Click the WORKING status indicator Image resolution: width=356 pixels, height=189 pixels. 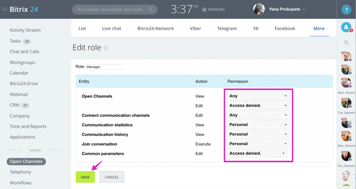213,9
